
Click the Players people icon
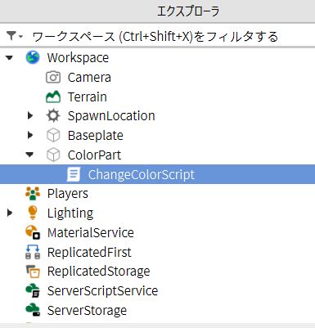point(33,194)
